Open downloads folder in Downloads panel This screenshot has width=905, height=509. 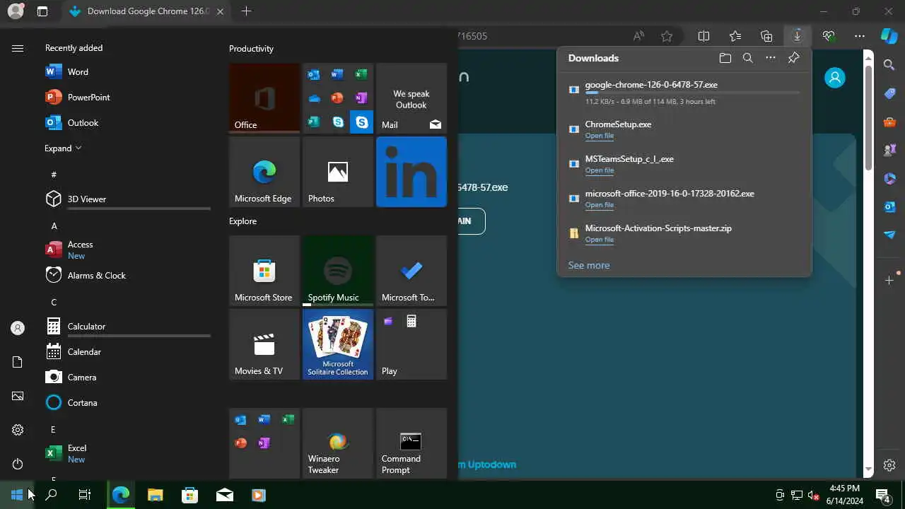pyautogui.click(x=725, y=58)
